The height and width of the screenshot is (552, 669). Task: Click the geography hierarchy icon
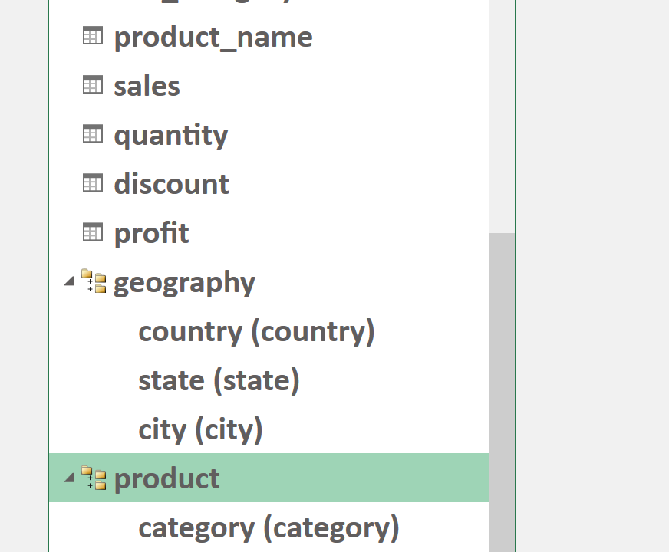94,281
